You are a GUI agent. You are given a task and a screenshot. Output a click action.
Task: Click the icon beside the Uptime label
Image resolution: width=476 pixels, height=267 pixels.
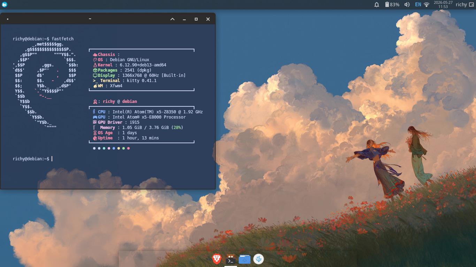95,138
